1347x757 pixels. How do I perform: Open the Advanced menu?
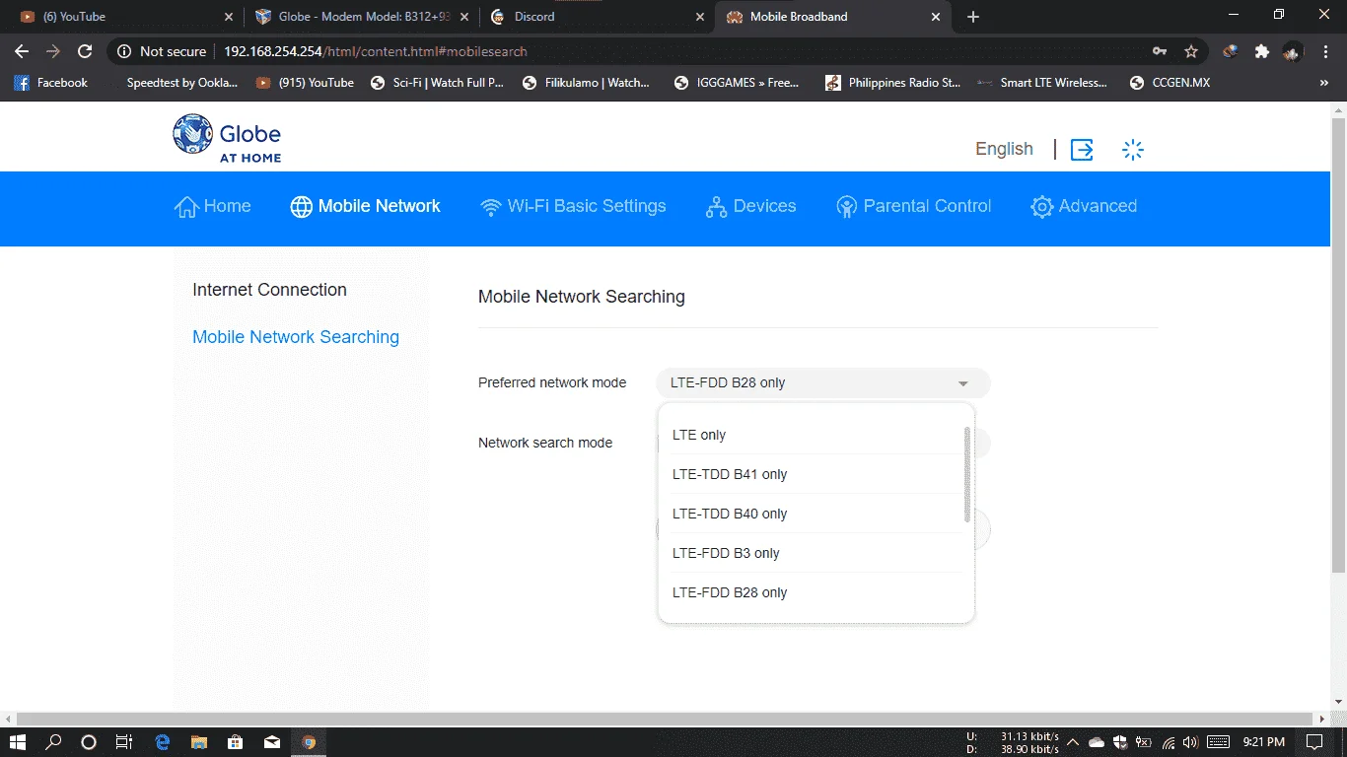click(x=1084, y=206)
